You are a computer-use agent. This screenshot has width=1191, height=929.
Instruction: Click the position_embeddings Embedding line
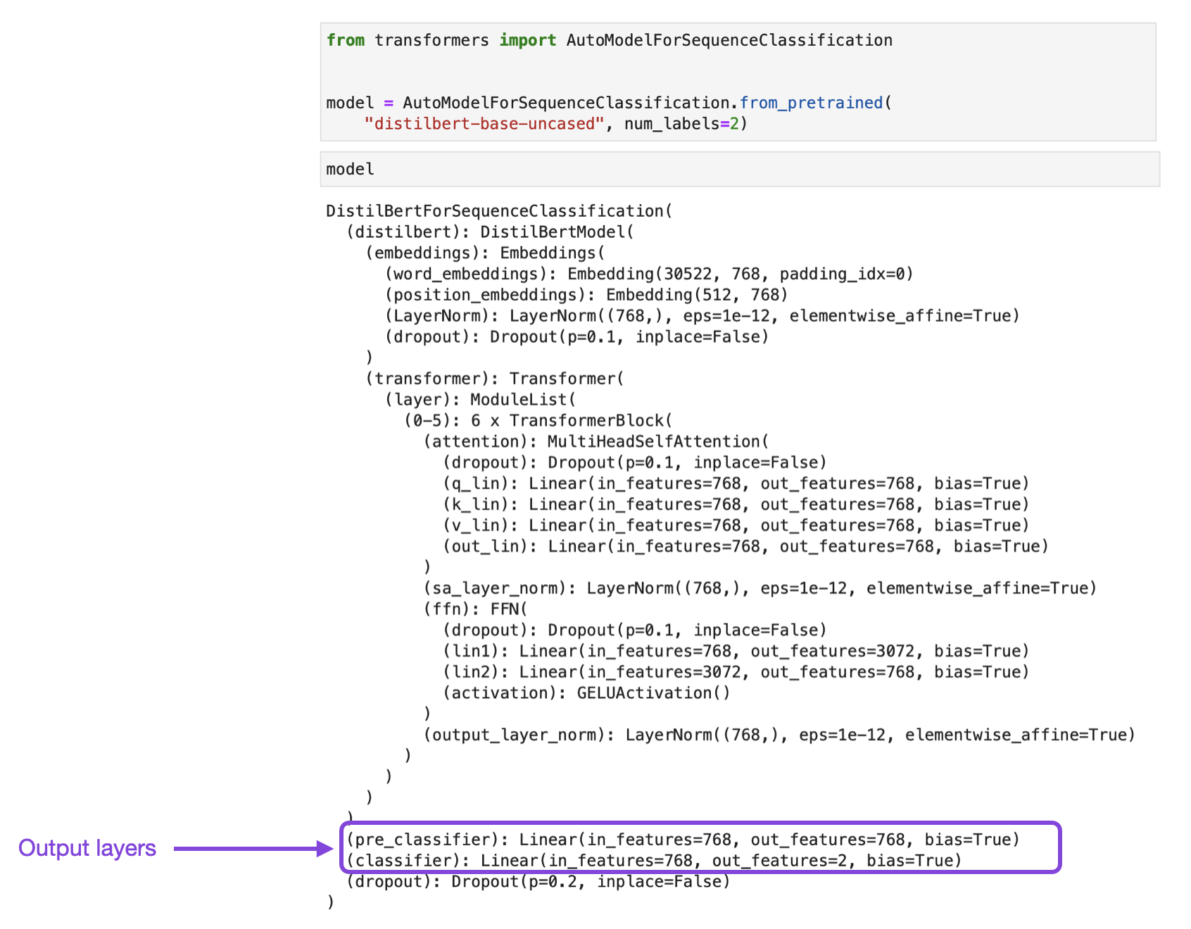coord(586,295)
